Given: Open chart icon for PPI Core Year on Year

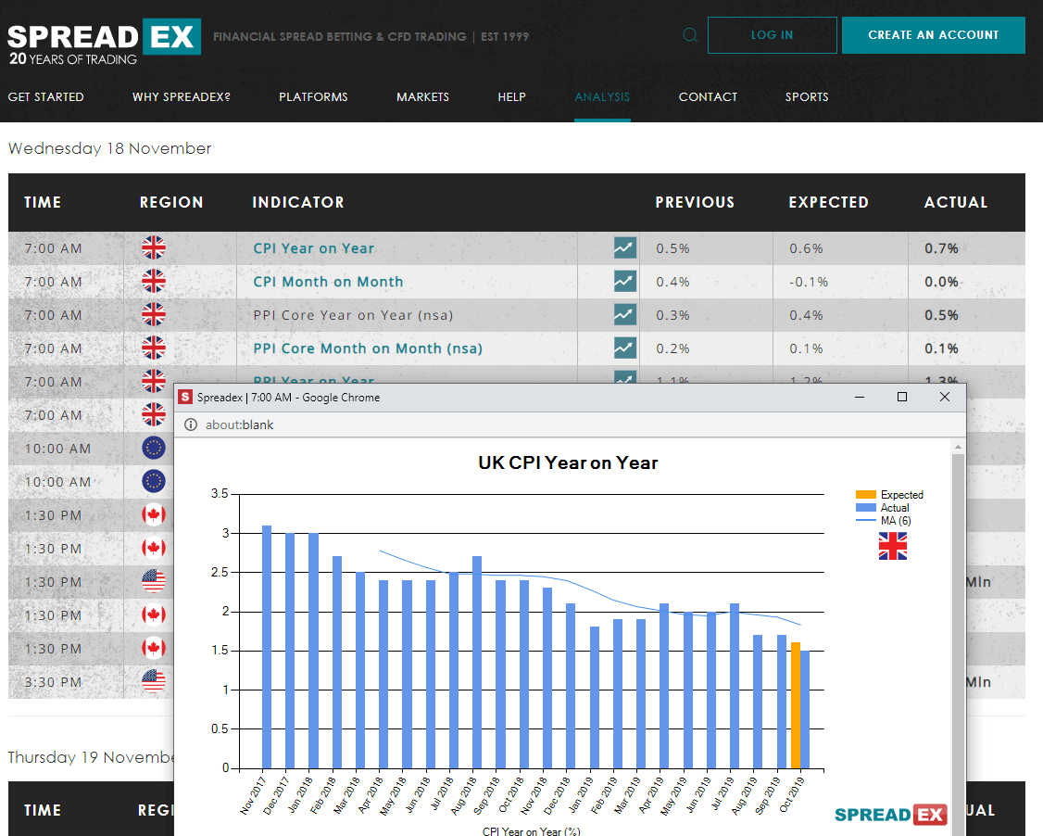Looking at the screenshot, I should pos(624,314).
